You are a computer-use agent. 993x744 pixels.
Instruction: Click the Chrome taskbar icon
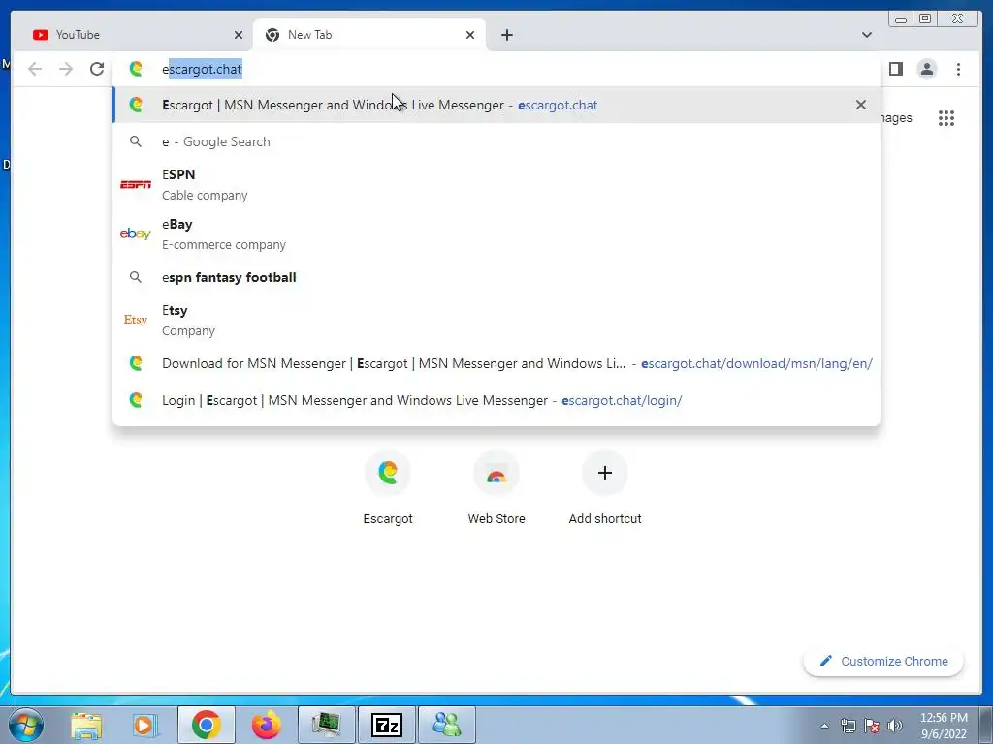coord(206,725)
